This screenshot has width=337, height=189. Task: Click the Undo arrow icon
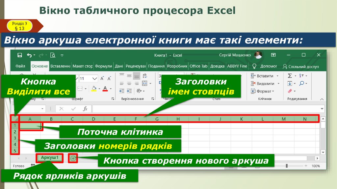point(29,55)
